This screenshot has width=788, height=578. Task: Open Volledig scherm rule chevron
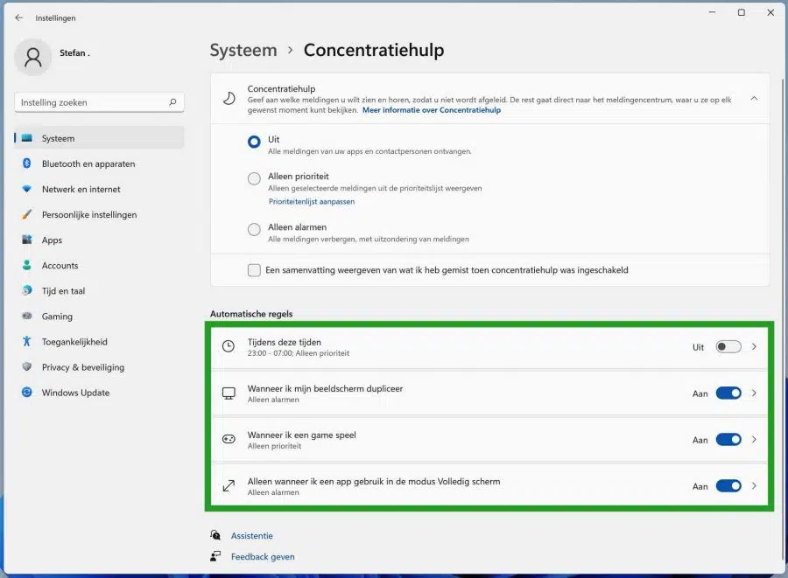pyautogui.click(x=754, y=485)
